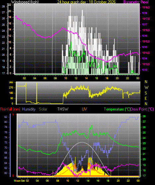Image resolution: width=155 pixels, height=185 pixels.
Task: Click the E wind direction letter
Action: [146, 99]
